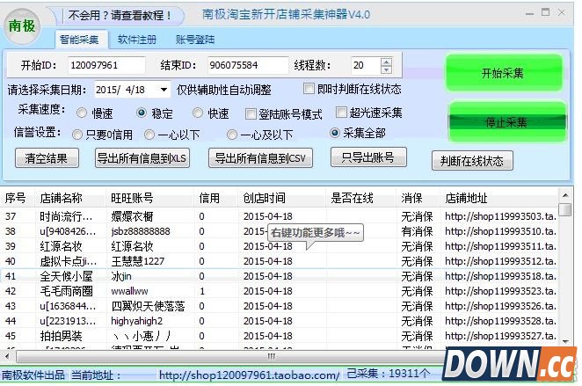Select the 红源名妆 shop name cell

pyautogui.click(x=61, y=246)
